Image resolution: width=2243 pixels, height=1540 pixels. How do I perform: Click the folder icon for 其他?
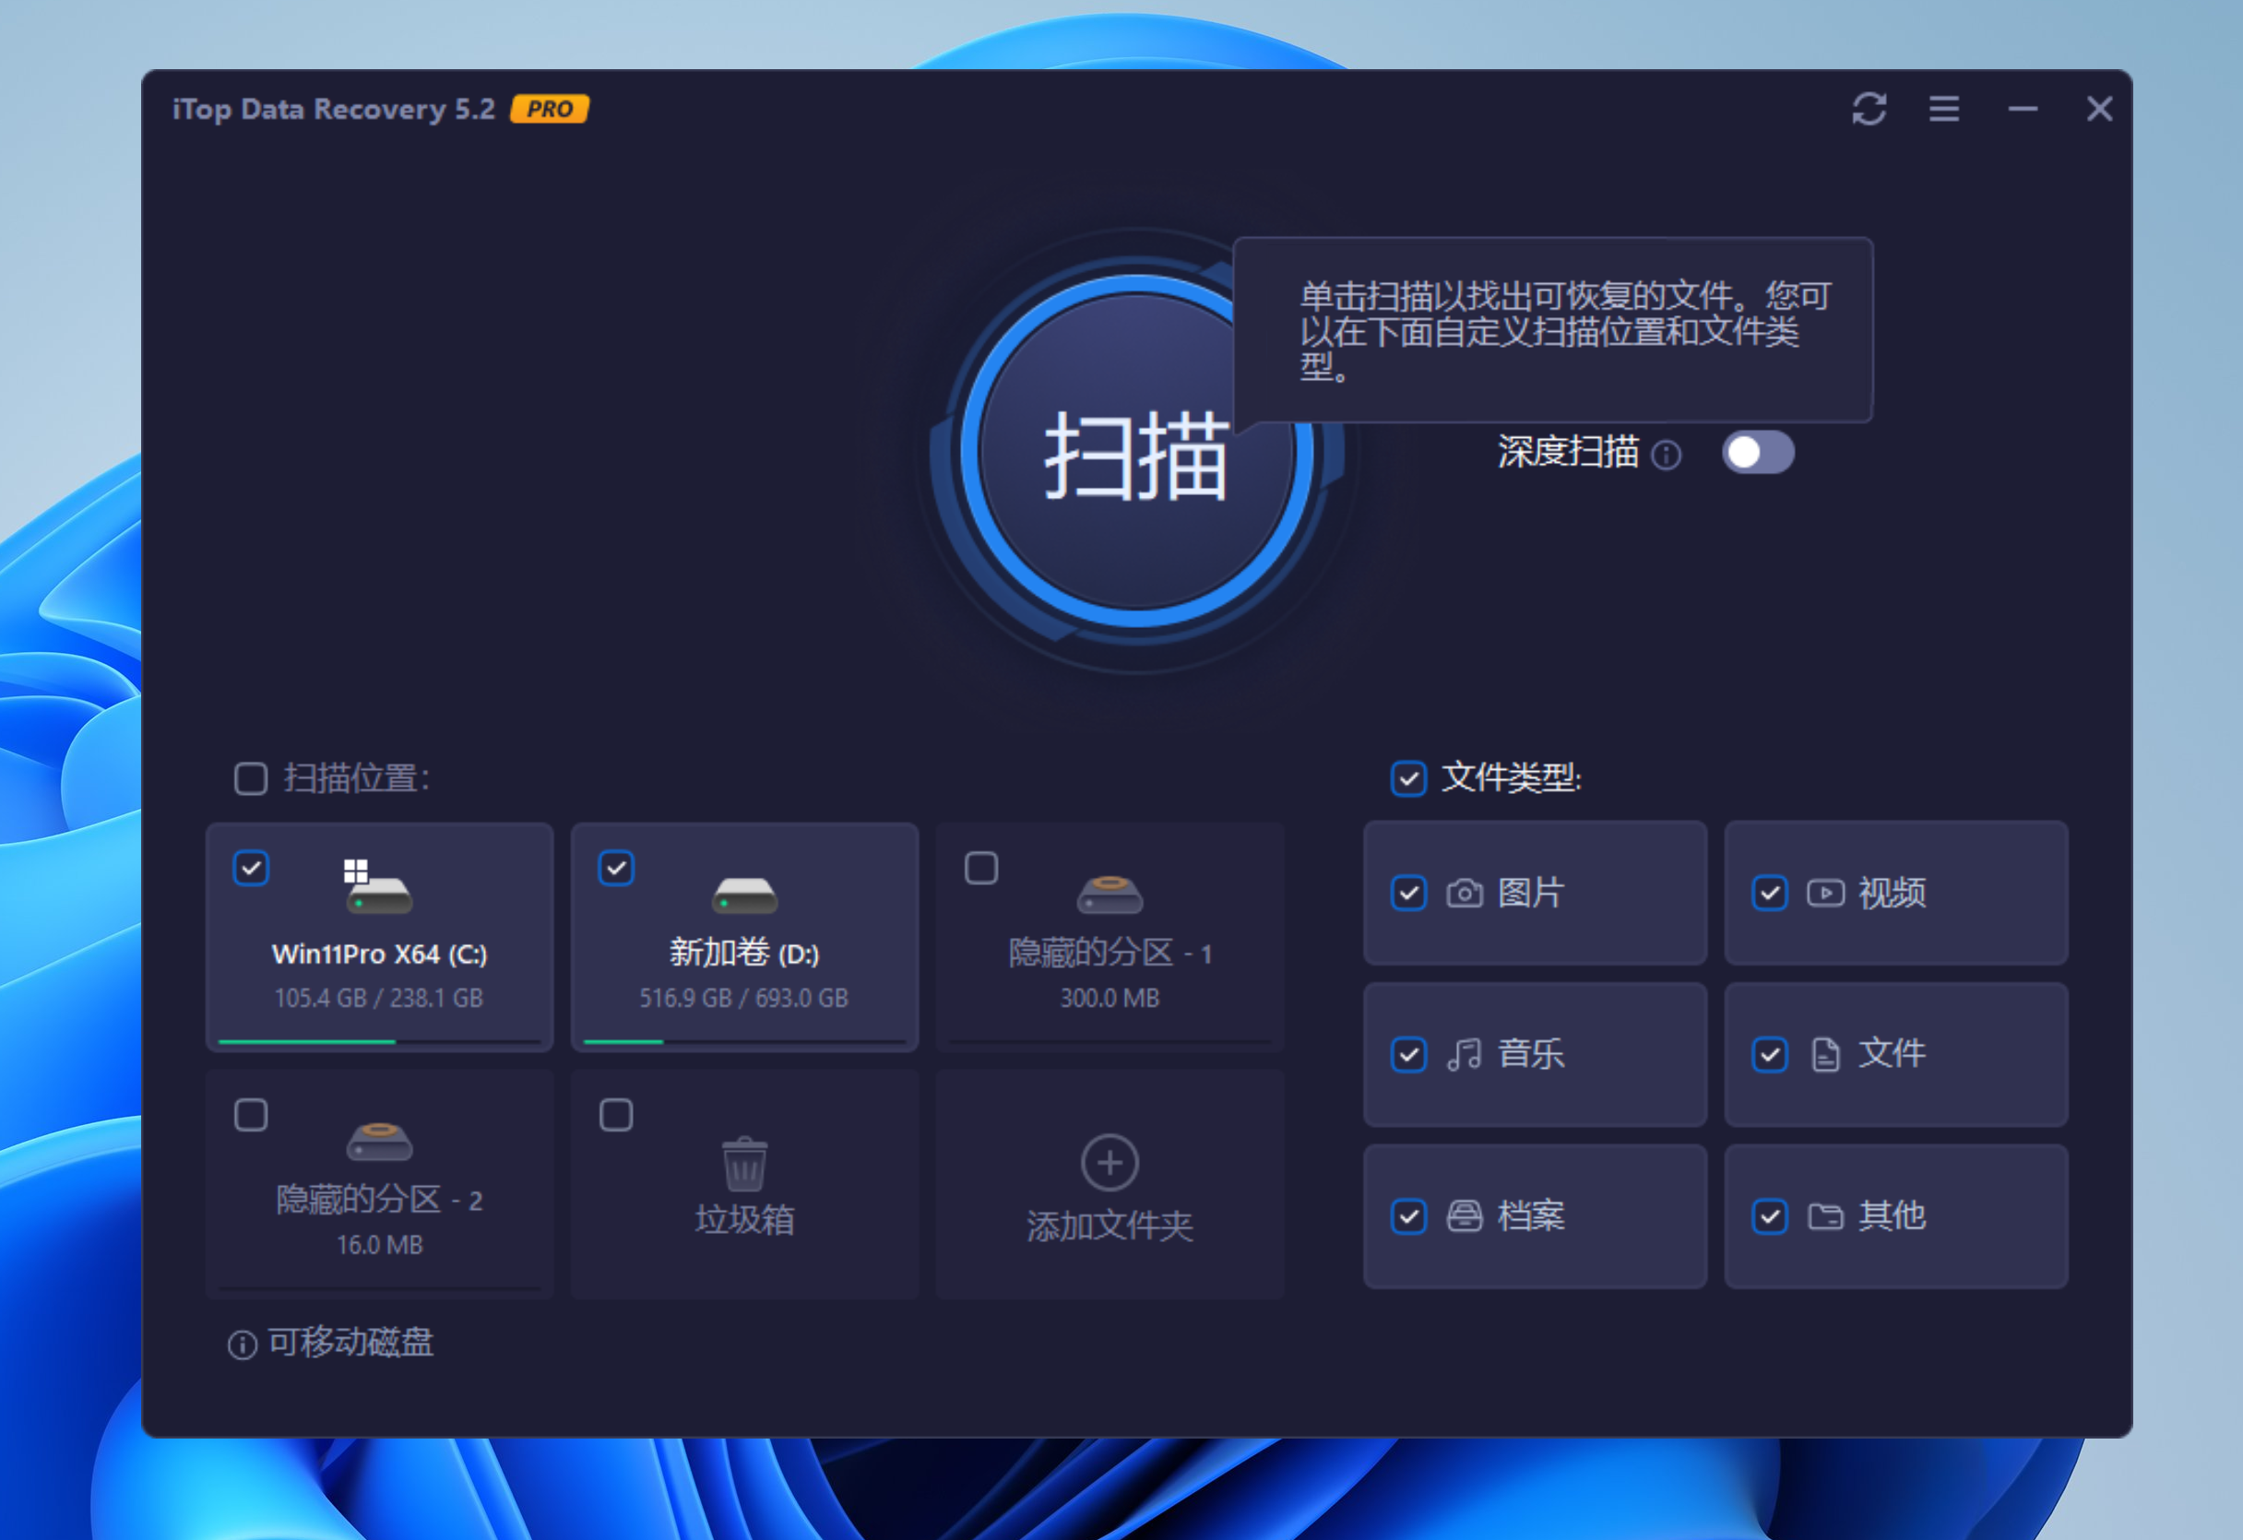point(1825,1215)
